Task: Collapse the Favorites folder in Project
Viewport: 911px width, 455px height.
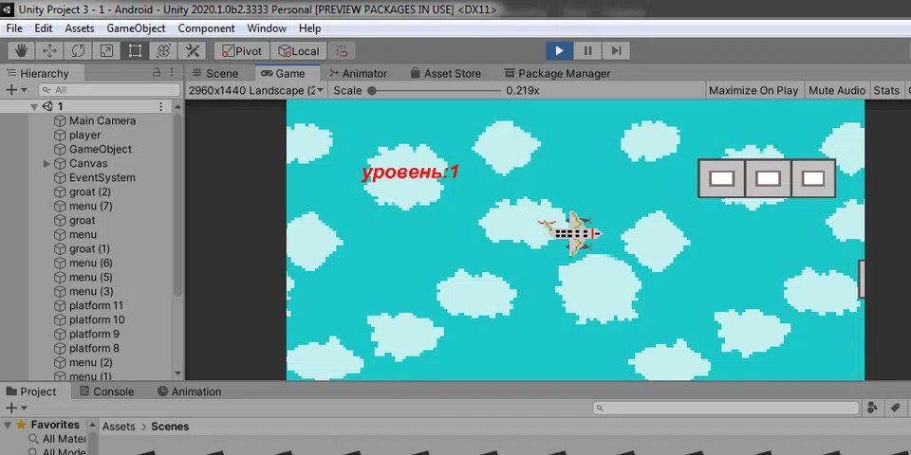Action: point(9,426)
